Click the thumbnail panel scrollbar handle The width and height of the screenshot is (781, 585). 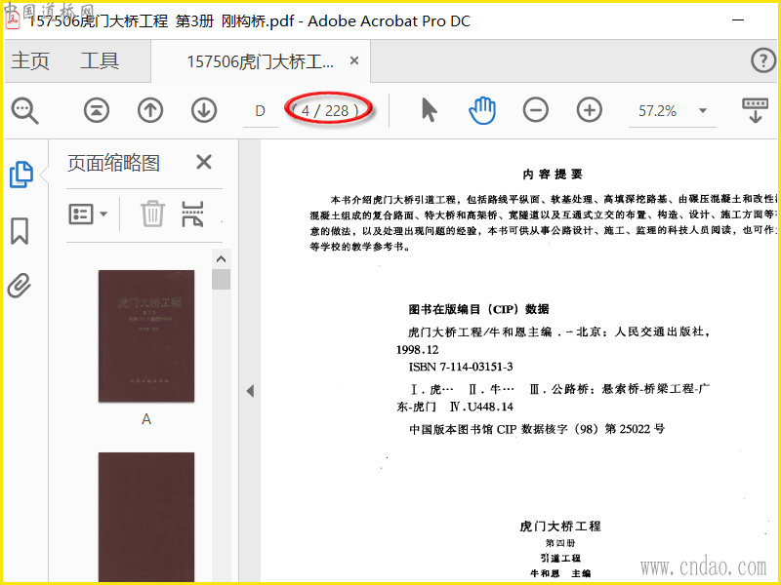[222, 279]
